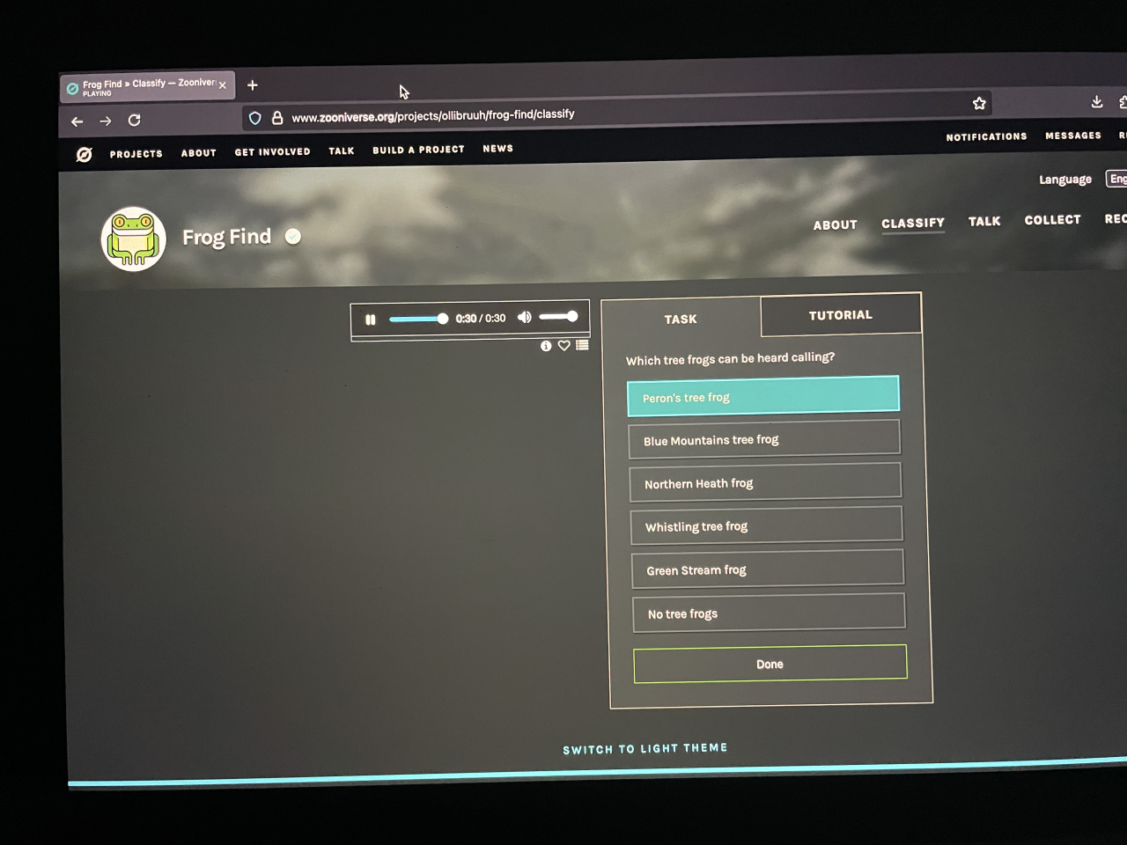1127x845 pixels.
Task: Open browser downloads icon
Action: [1096, 101]
